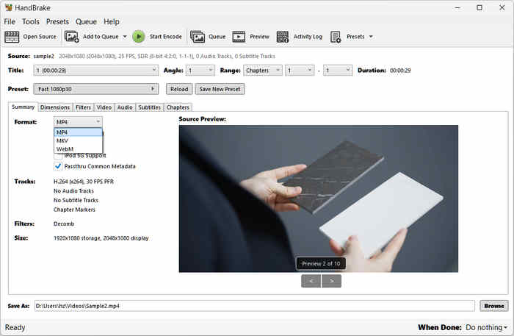Image resolution: width=514 pixels, height=336 pixels.
Task: Open the end chapter dropdown
Action: tap(338, 71)
